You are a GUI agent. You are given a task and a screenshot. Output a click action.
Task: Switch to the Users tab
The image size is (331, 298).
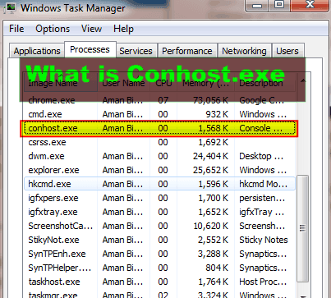pyautogui.click(x=287, y=51)
